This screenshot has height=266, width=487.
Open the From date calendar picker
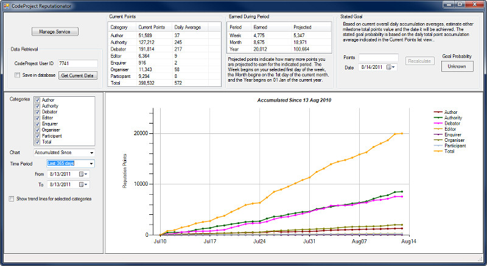pos(83,174)
